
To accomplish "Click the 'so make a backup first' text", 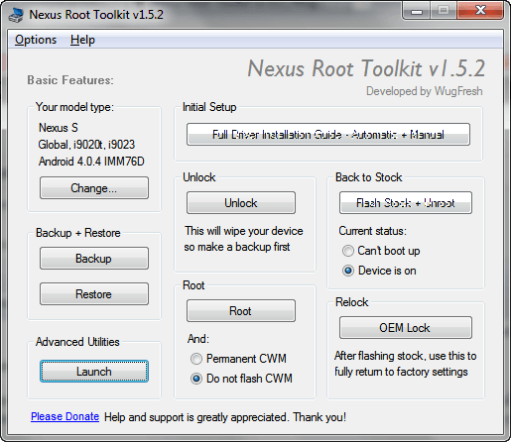I will pyautogui.click(x=237, y=247).
